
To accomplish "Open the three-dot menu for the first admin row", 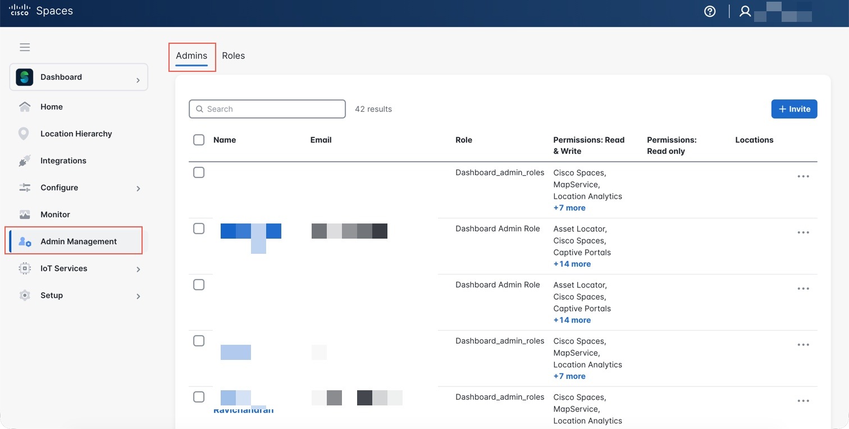I will (804, 176).
